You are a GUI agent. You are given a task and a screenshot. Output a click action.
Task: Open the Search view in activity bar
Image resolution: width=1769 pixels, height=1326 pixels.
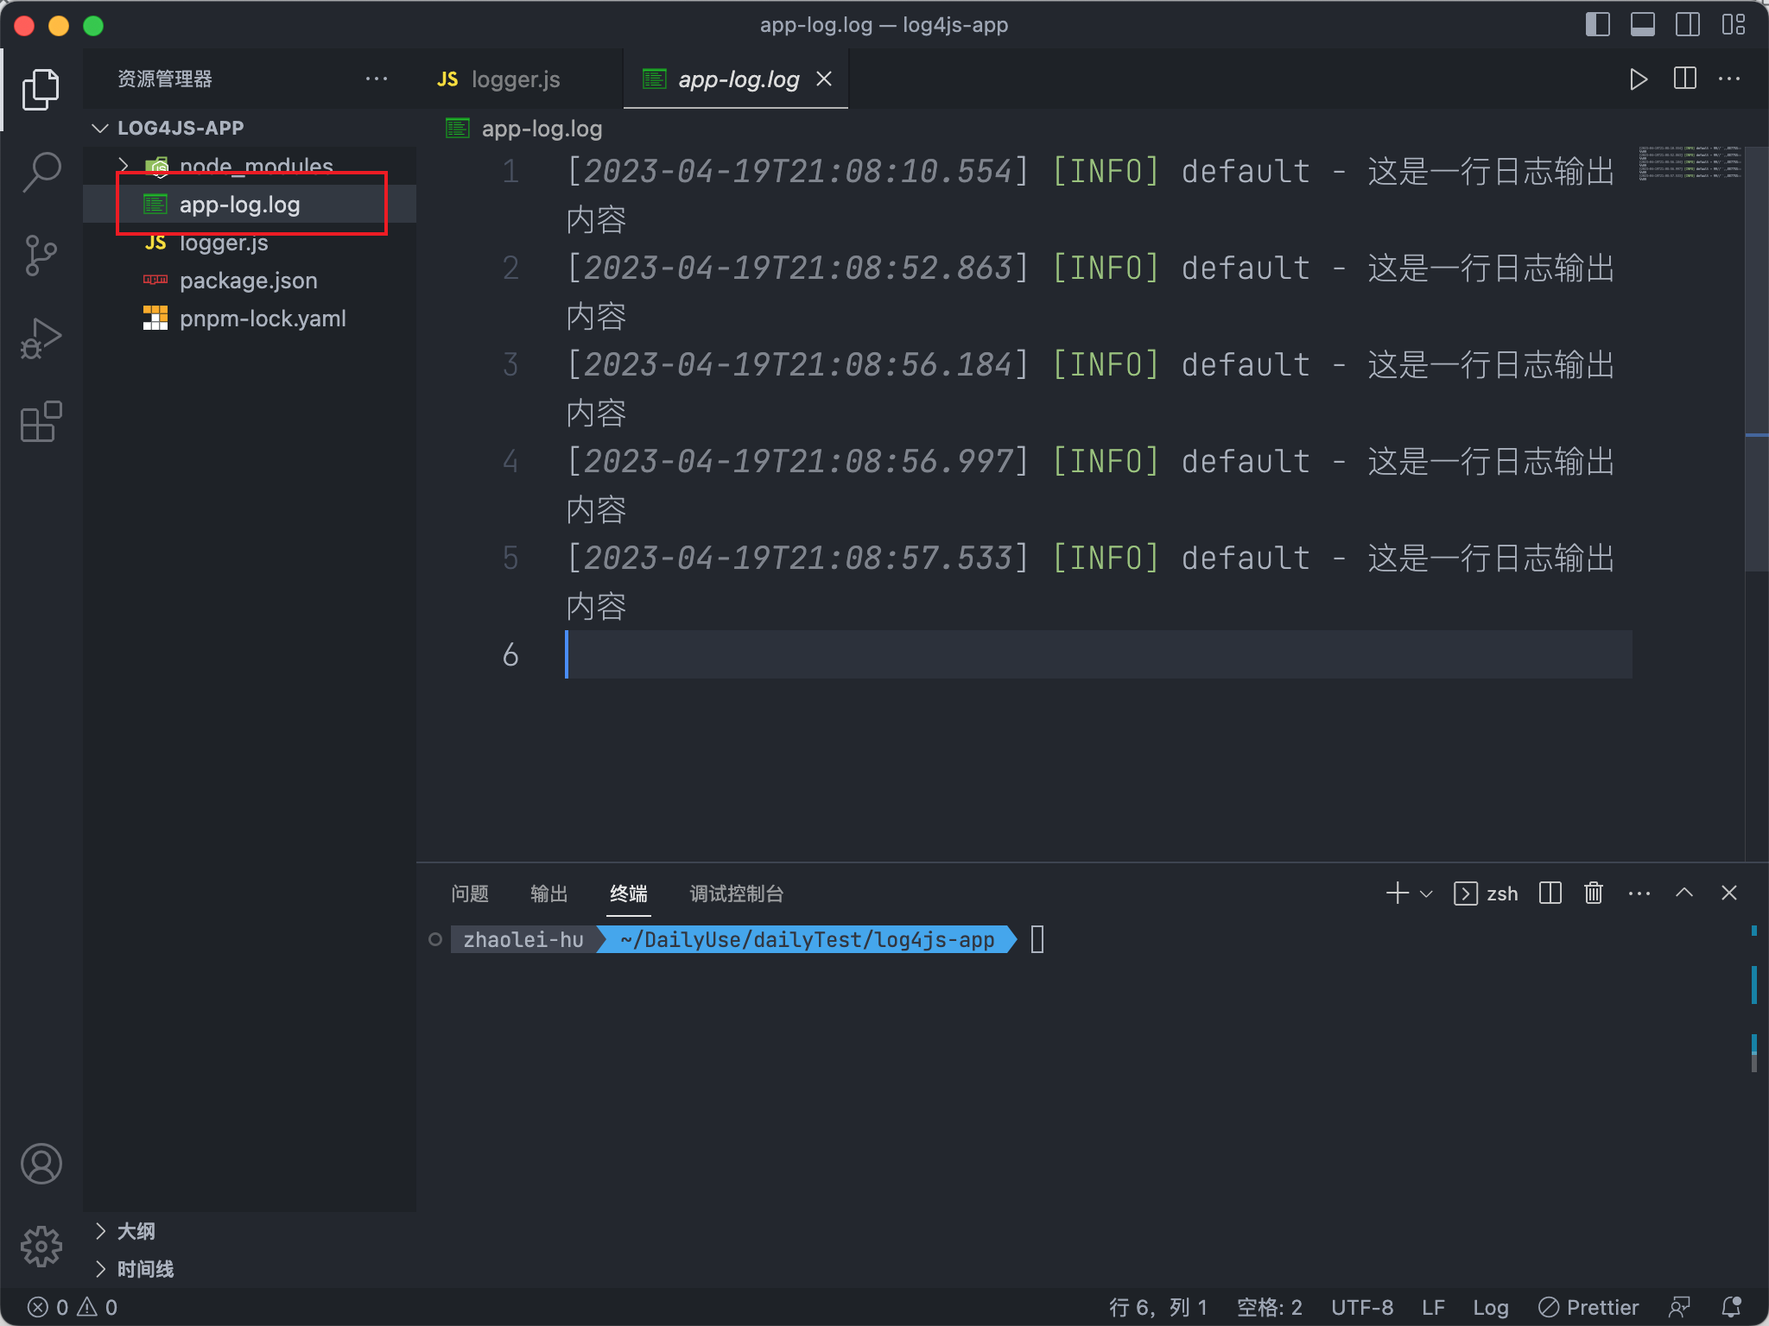click(41, 172)
